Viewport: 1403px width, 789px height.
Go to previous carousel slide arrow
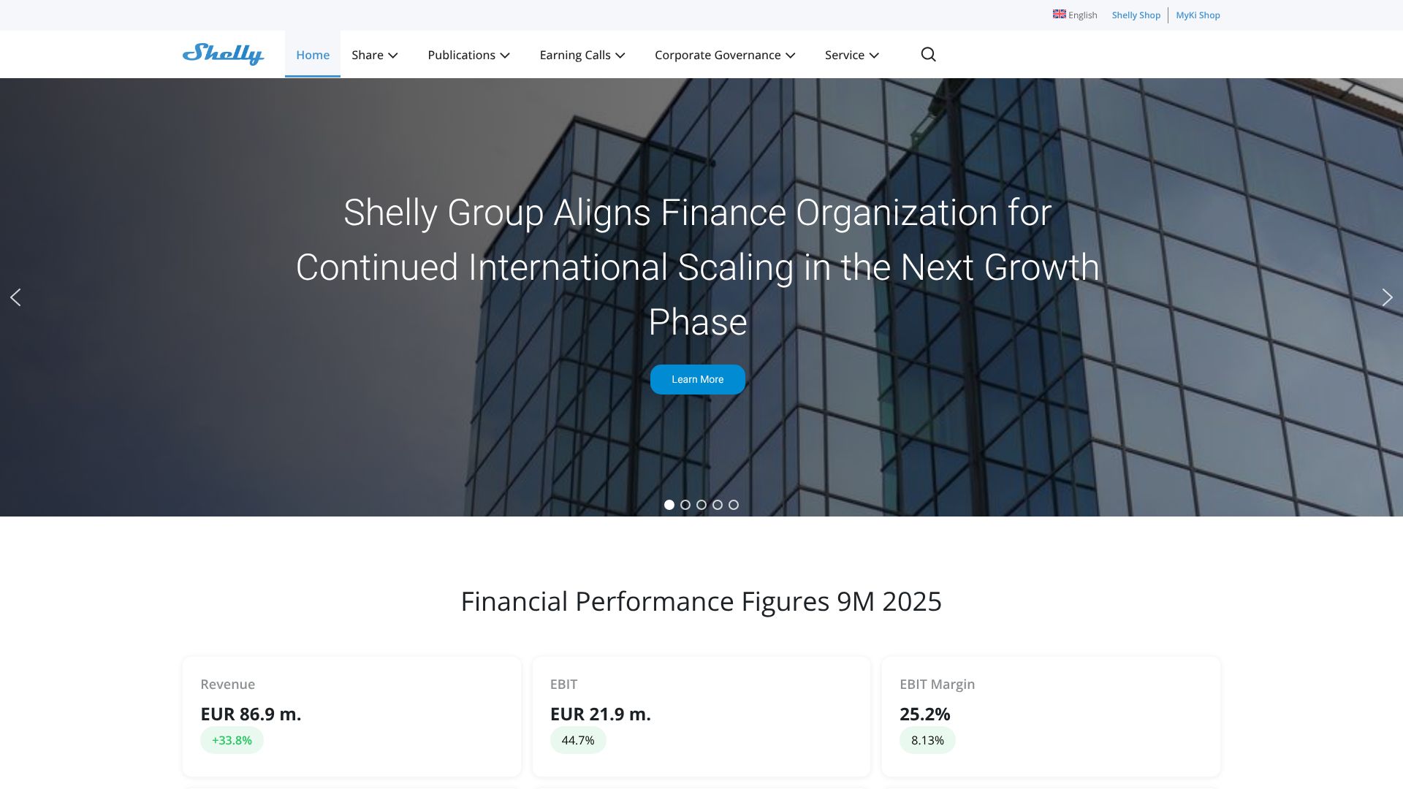point(15,297)
